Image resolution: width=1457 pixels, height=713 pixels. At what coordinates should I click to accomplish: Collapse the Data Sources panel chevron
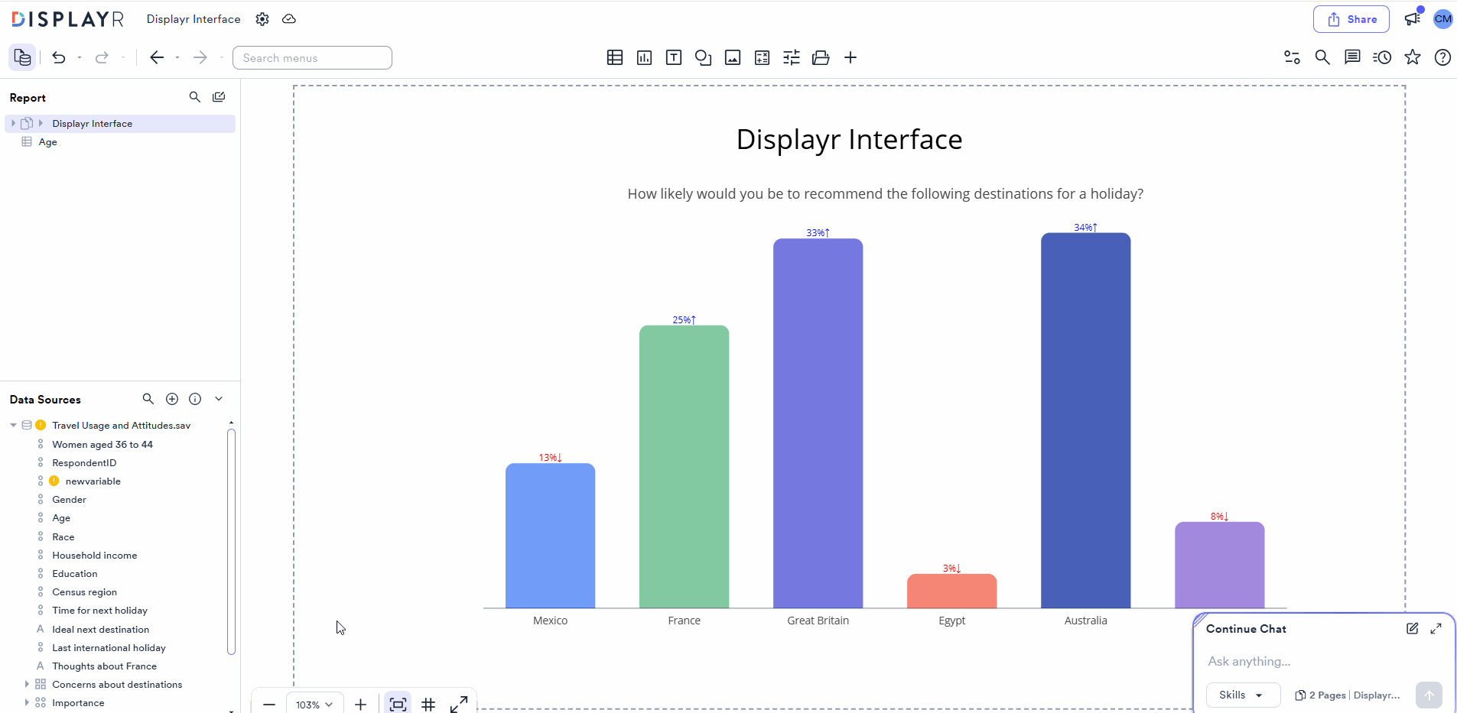click(219, 399)
